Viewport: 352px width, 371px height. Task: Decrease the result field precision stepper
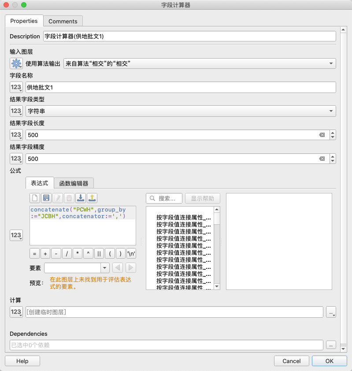pyautogui.click(x=333, y=161)
